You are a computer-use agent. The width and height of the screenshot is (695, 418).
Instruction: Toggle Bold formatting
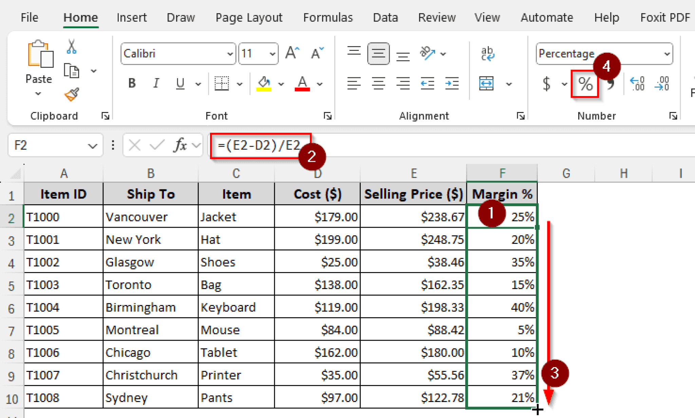tap(132, 83)
